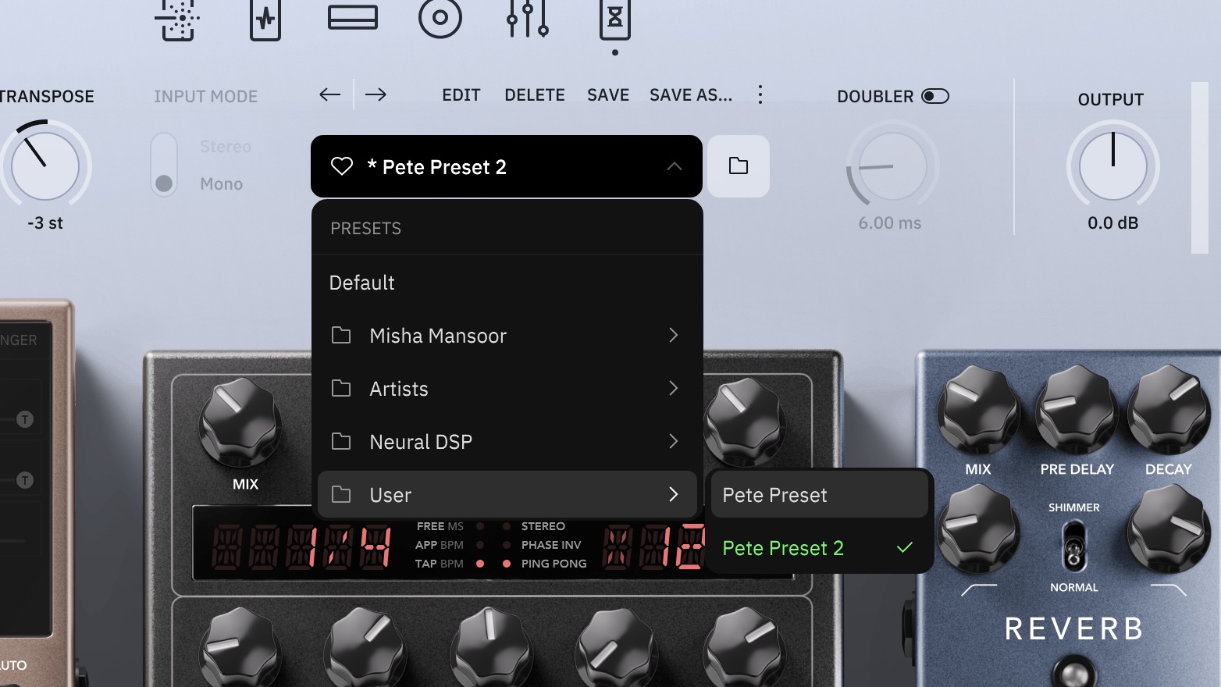Viewport: 1221px width, 687px height.
Task: Expand the Neural DSP folder chevron
Action: 674,442
